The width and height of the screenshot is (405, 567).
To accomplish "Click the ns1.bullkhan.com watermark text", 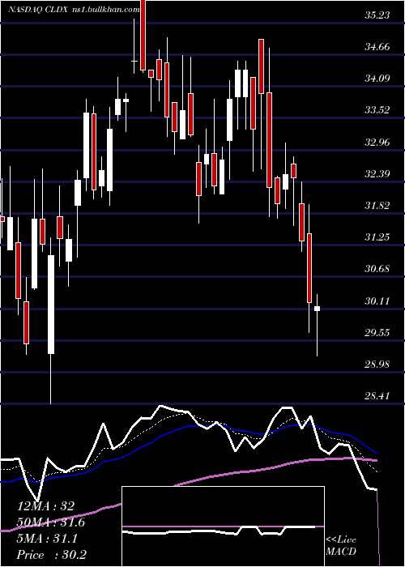I will tap(105, 10).
